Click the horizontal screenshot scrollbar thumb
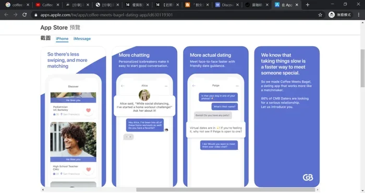This screenshot has height=193, width=365. pyautogui.click(x=225, y=190)
